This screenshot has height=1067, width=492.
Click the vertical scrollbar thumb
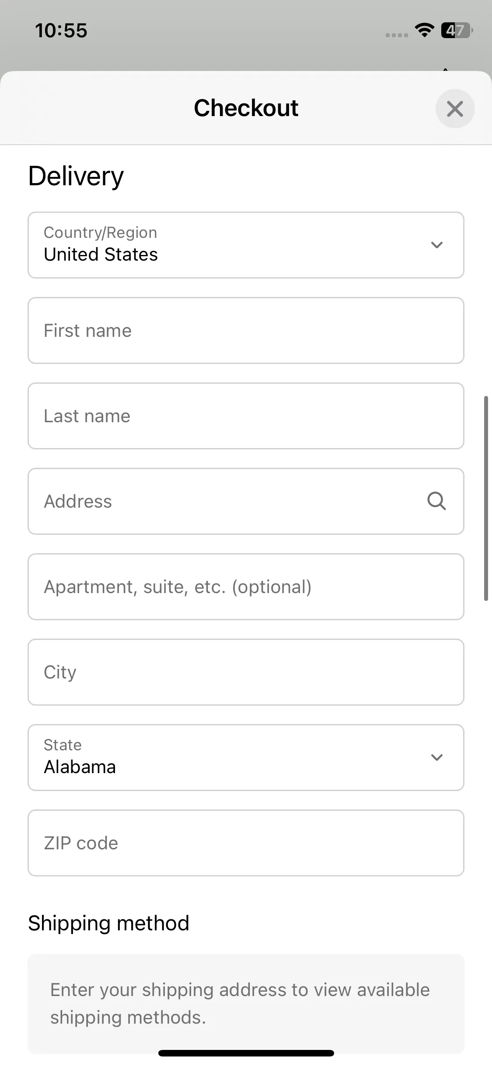486,498
